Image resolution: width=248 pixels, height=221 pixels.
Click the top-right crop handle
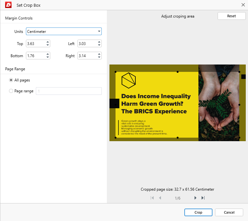[x=239, y=72]
